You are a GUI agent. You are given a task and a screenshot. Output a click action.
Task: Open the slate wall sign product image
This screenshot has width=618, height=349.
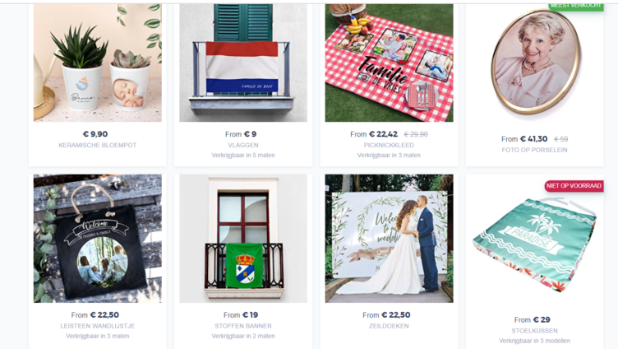point(97,239)
